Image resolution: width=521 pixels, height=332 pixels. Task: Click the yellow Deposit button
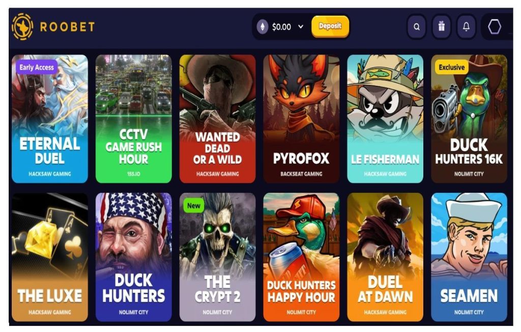[330, 26]
